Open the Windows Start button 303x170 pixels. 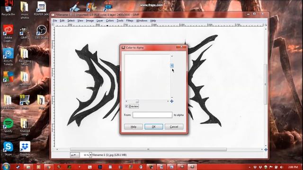pos(6,167)
